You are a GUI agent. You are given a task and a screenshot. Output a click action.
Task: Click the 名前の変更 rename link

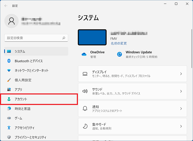(x=119, y=43)
